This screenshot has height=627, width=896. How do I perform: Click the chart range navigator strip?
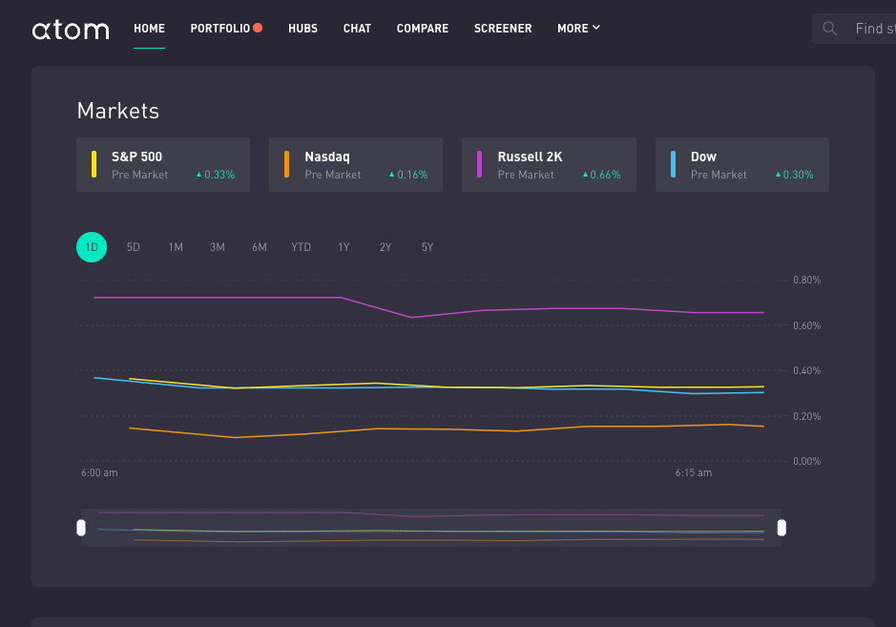click(431, 528)
